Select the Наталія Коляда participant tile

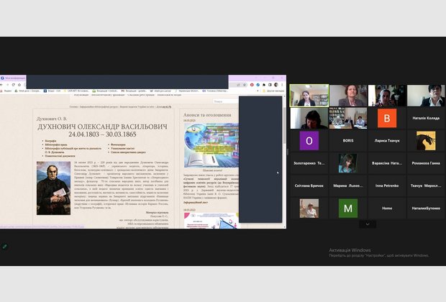tap(426, 118)
